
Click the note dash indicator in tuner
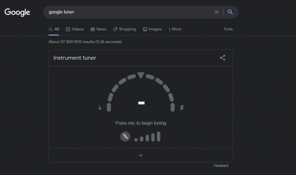pos(141,103)
